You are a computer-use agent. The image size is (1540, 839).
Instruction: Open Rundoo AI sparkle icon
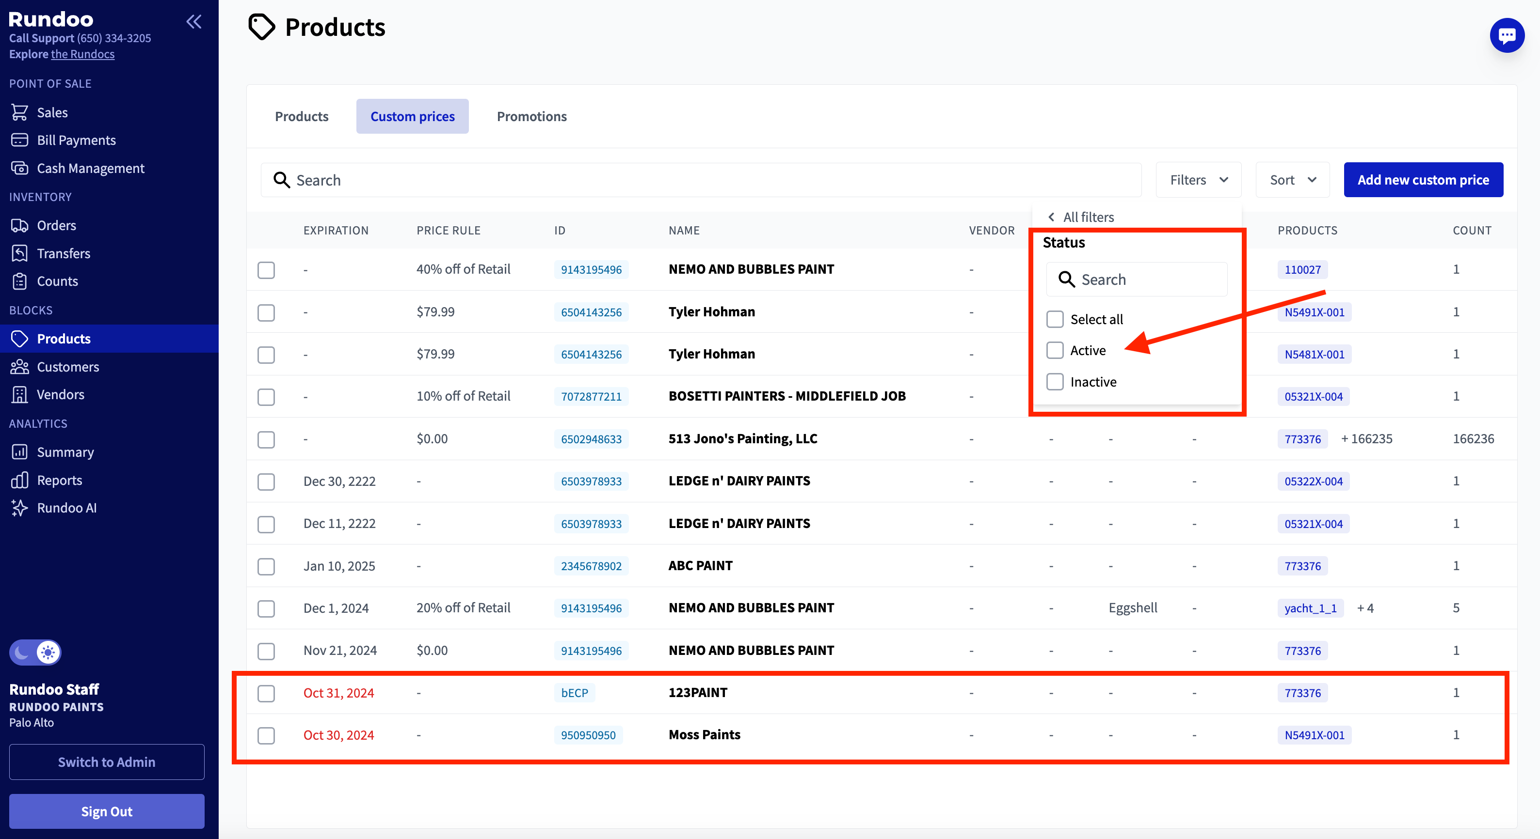20,508
